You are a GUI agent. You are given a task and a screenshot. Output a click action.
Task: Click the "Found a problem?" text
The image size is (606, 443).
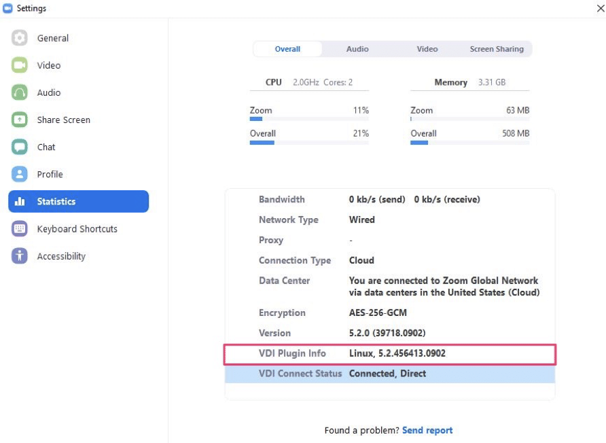click(361, 430)
